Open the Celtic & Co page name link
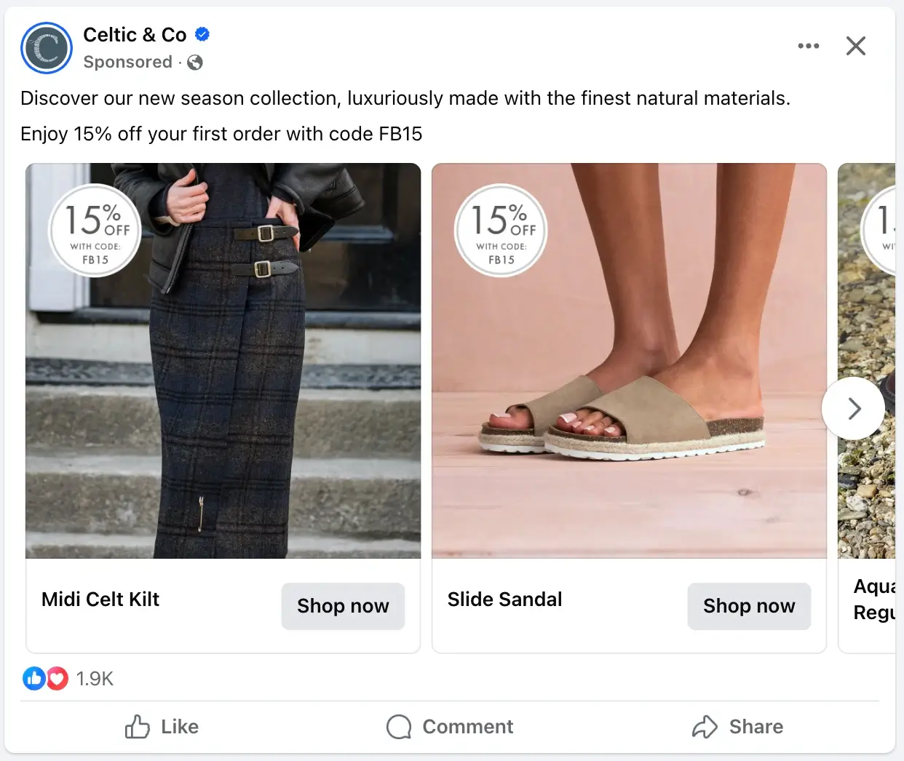This screenshot has height=761, width=904. [x=135, y=34]
